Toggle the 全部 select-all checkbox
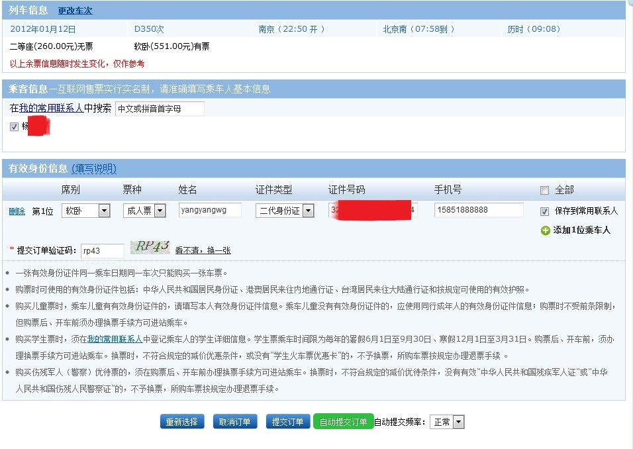 click(x=544, y=191)
